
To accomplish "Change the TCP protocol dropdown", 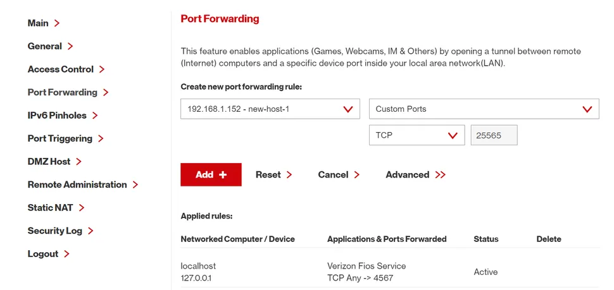I will point(416,135).
